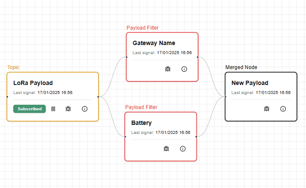Click the Topic label above LoRa Payload

[x=13, y=67]
